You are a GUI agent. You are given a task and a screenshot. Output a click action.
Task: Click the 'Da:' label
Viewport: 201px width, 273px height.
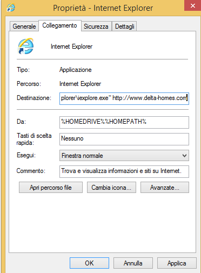tap(21, 122)
